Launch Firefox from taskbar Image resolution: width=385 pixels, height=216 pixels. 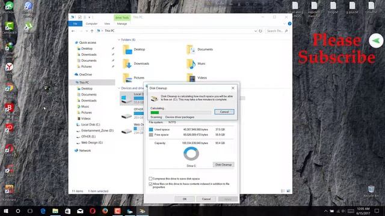tap(105, 211)
